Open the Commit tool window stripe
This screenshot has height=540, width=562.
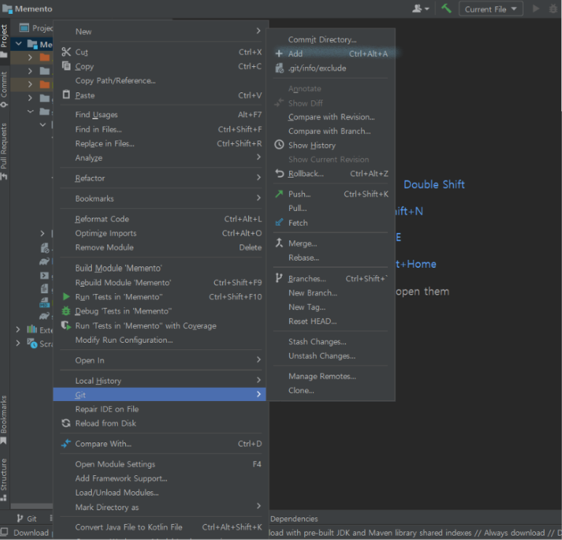pyautogui.click(x=4, y=90)
